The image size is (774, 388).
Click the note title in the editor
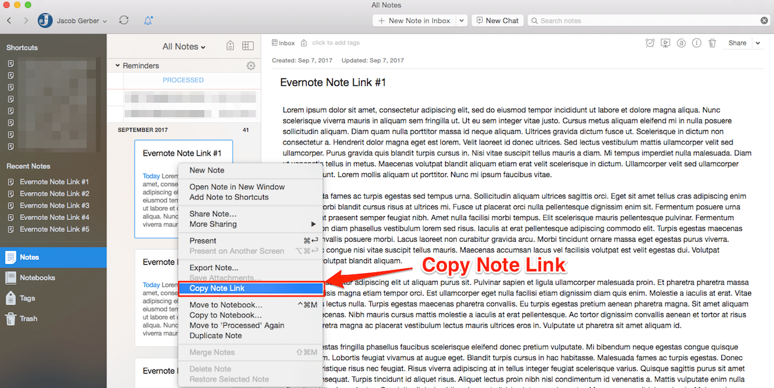[x=333, y=83]
